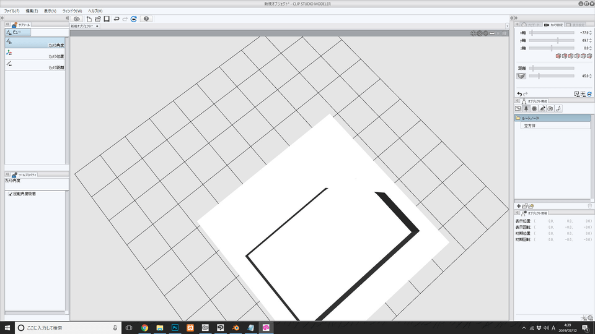Click the undo arrow in top toolbar
The image size is (595, 334).
(x=116, y=19)
